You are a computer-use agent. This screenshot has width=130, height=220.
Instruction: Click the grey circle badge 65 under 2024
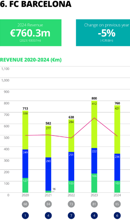tap(117, 204)
